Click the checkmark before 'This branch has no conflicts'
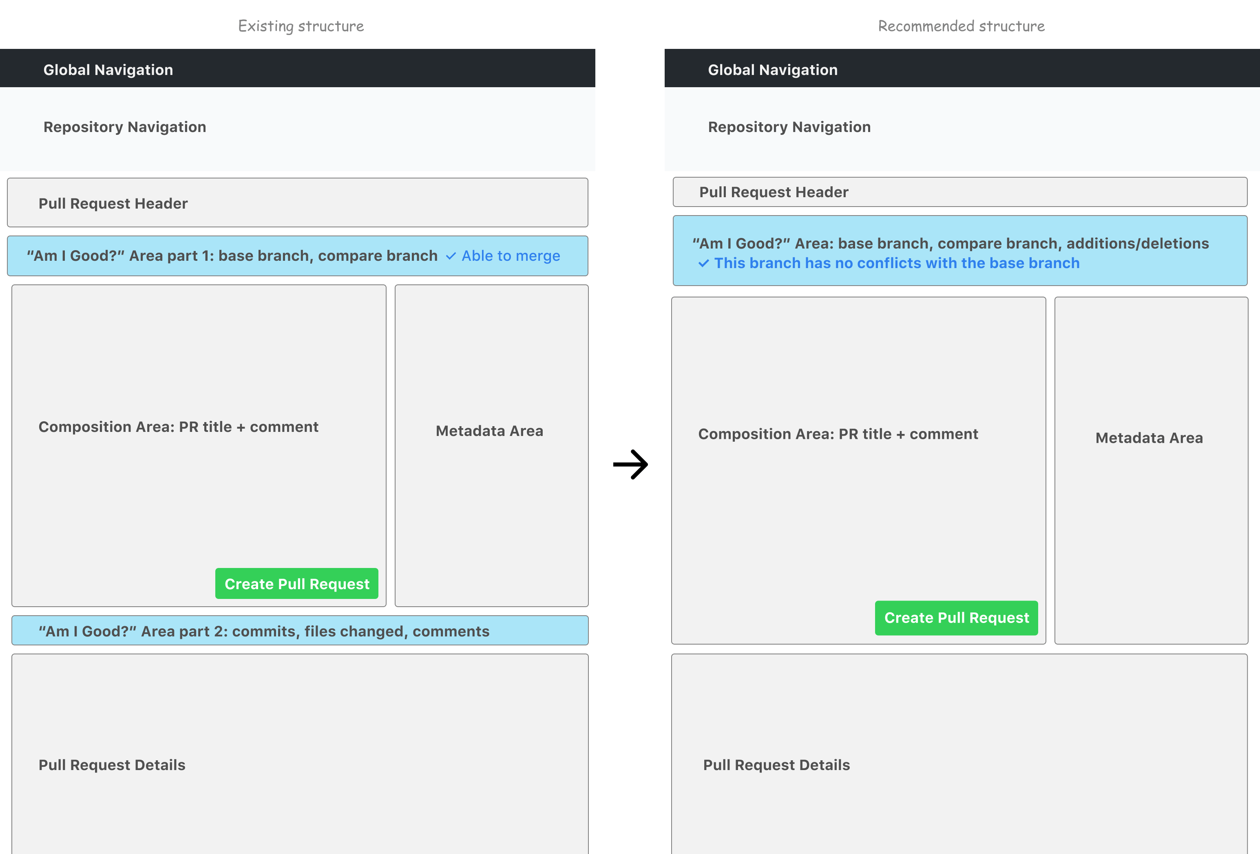 pos(703,263)
